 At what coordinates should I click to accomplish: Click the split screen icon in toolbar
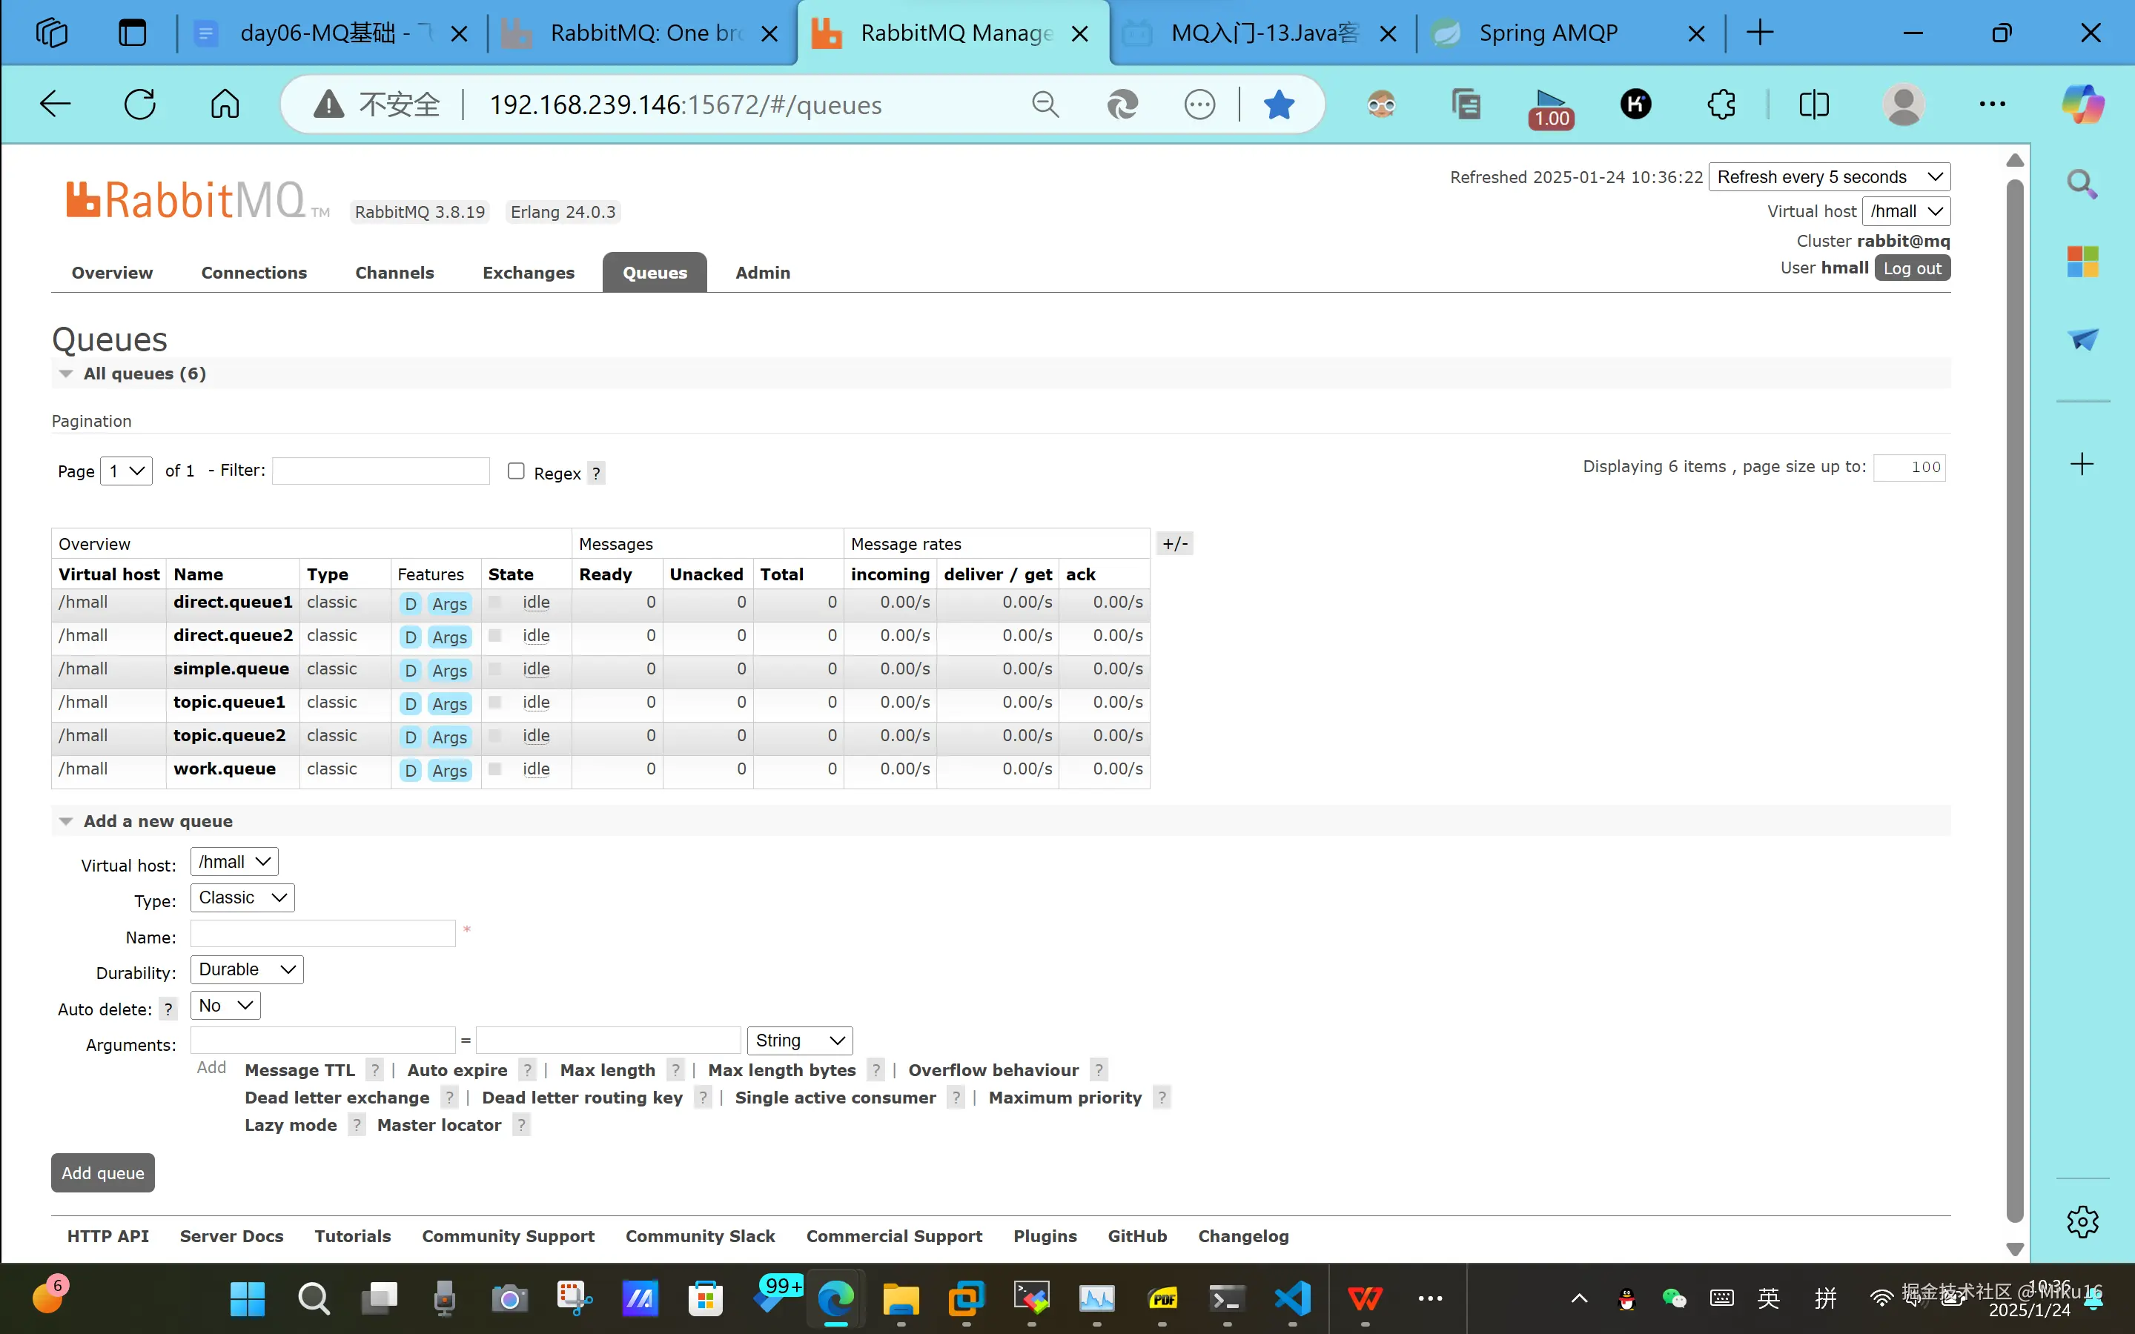coord(1814,105)
